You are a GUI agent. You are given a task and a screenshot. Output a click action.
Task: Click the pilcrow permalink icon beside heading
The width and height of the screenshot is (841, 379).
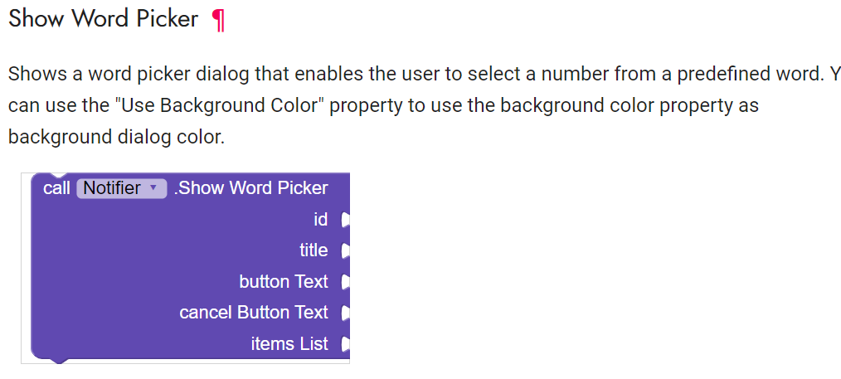(x=218, y=20)
